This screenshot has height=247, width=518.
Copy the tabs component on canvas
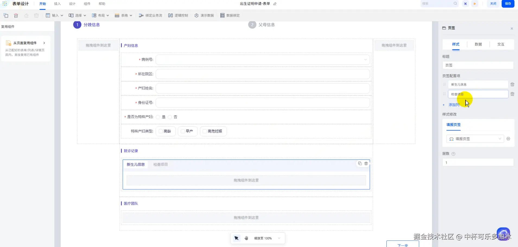pyautogui.click(x=360, y=163)
